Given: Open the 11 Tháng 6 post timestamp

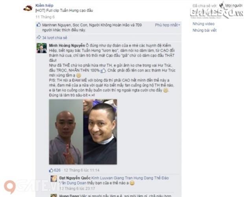Looking at the screenshot, I should [x=45, y=17].
